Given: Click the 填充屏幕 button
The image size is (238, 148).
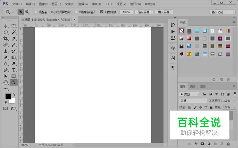Looking at the screenshot, I should (164, 12).
